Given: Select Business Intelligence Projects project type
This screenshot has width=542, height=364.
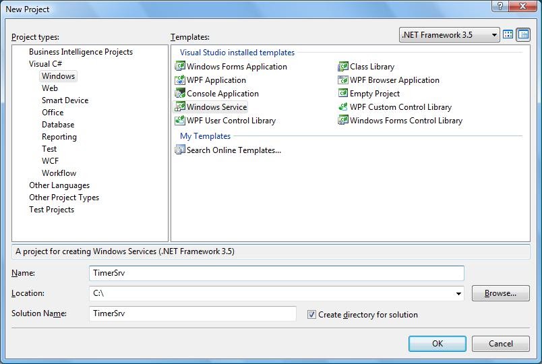Looking at the screenshot, I should click(81, 52).
